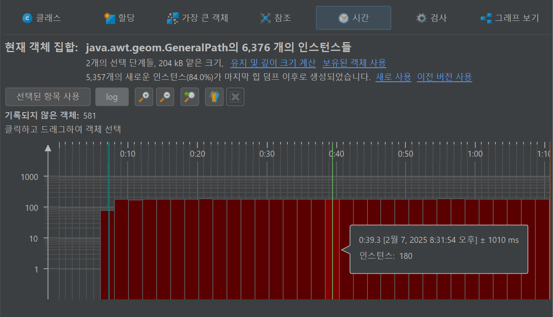Click the 0:50 time axis label
553x317 pixels.
(x=406, y=154)
